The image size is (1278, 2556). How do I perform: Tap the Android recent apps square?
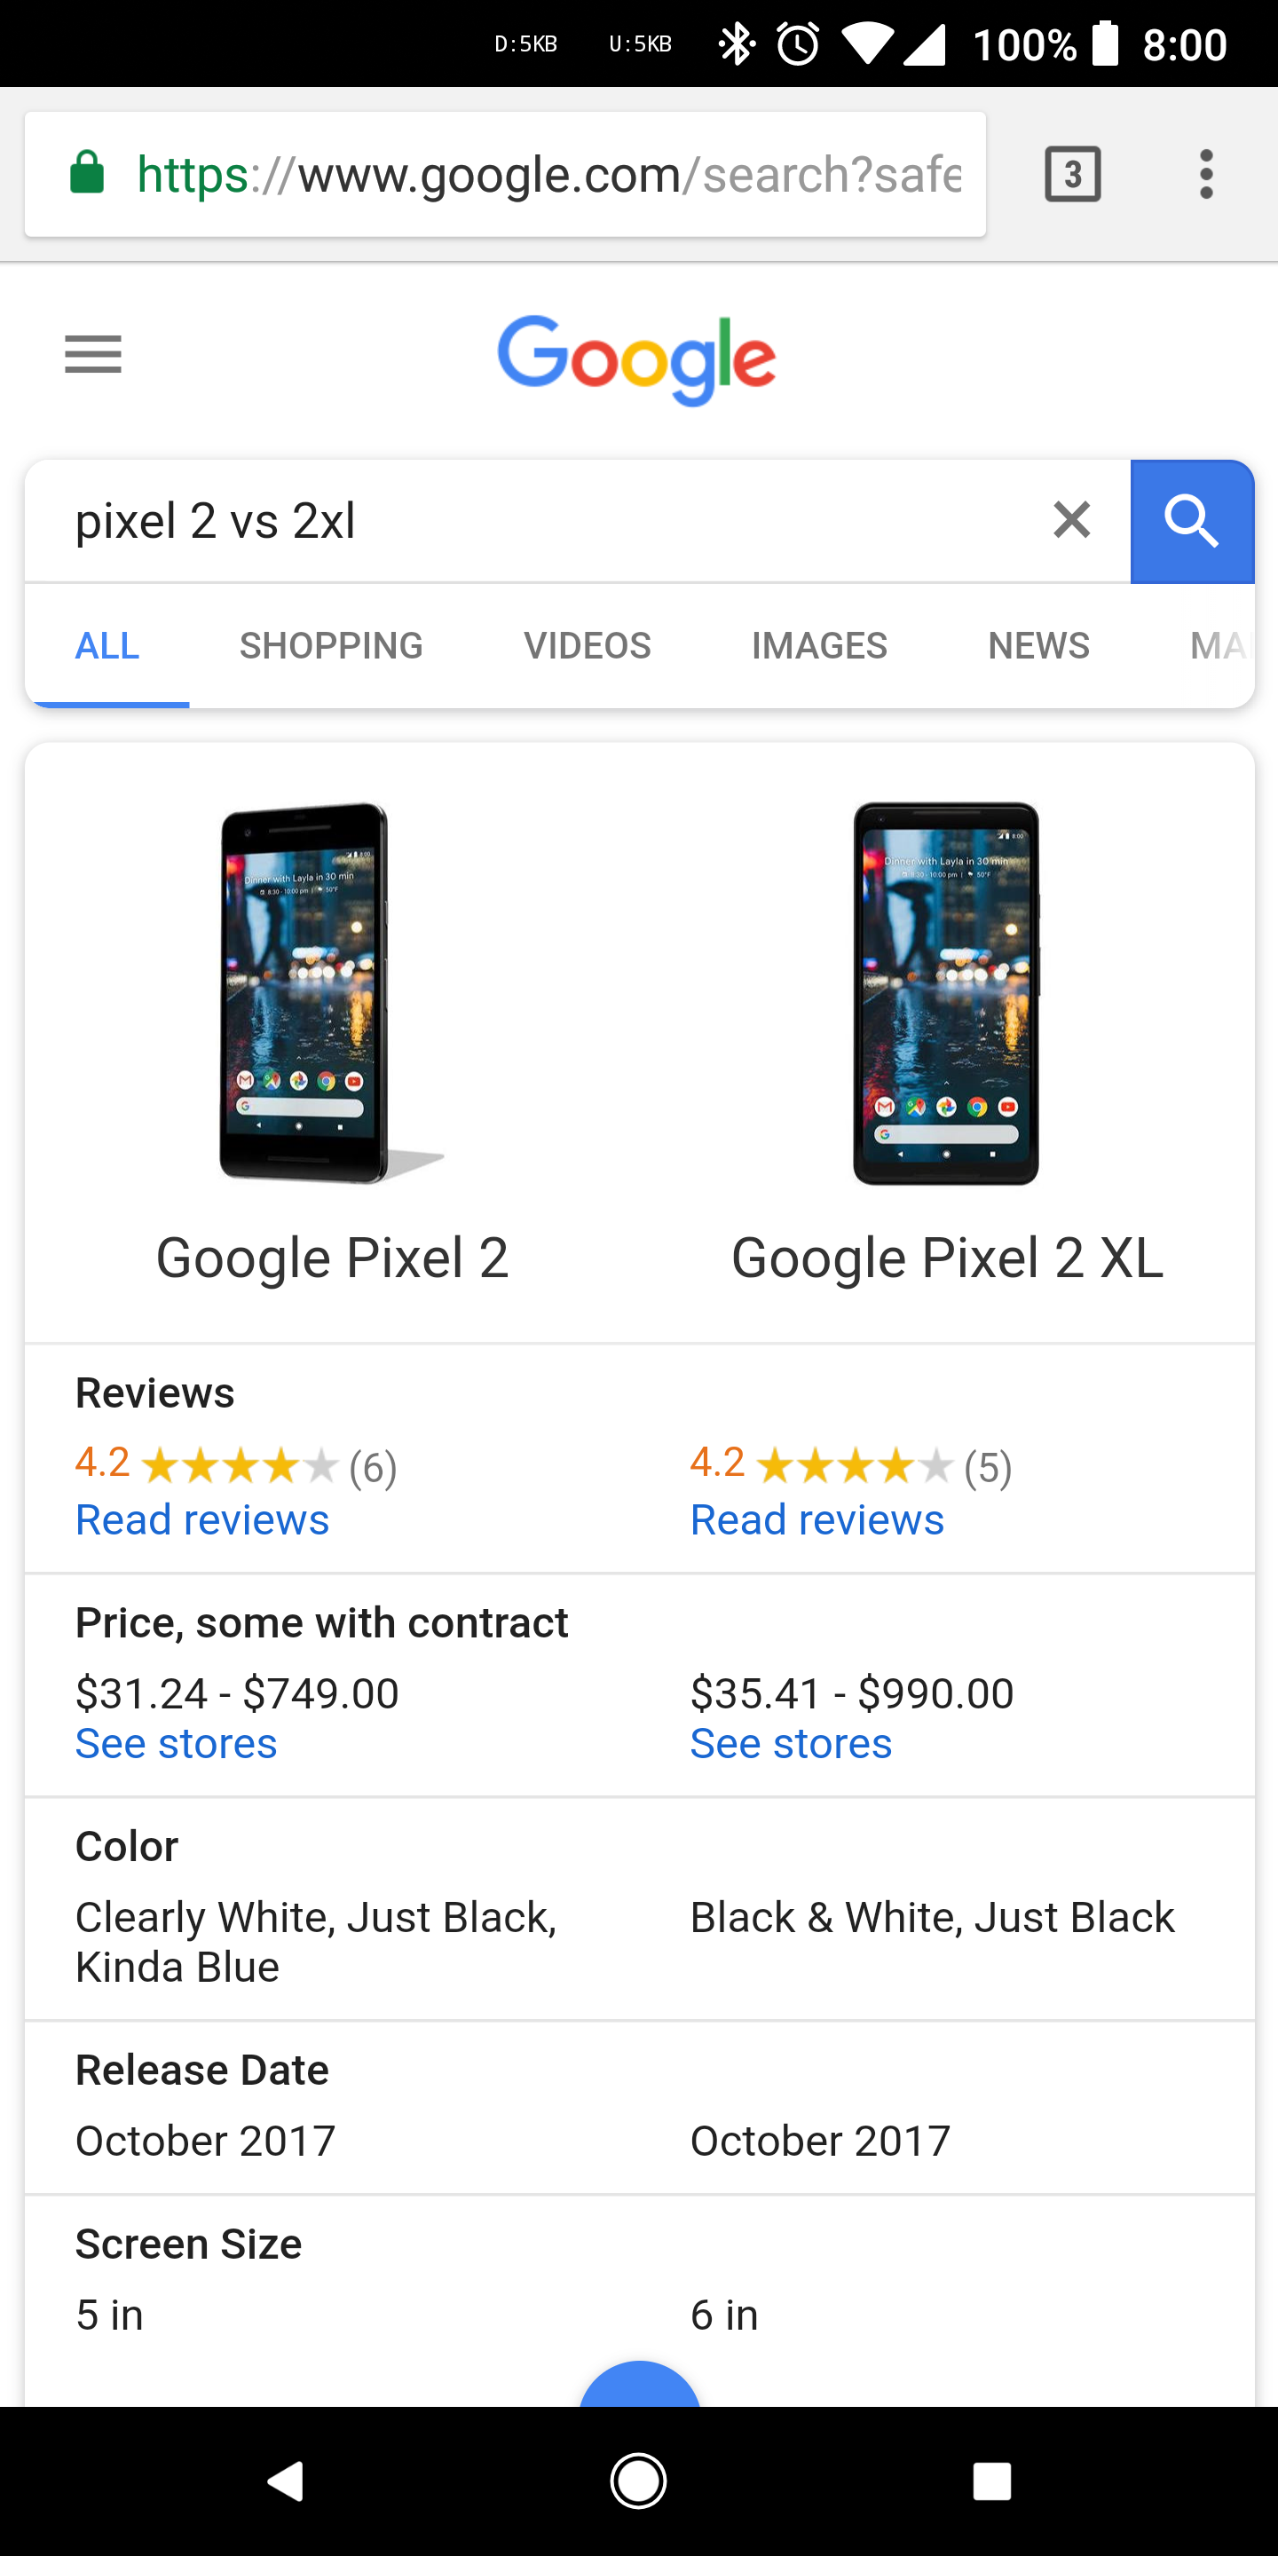point(991,2481)
